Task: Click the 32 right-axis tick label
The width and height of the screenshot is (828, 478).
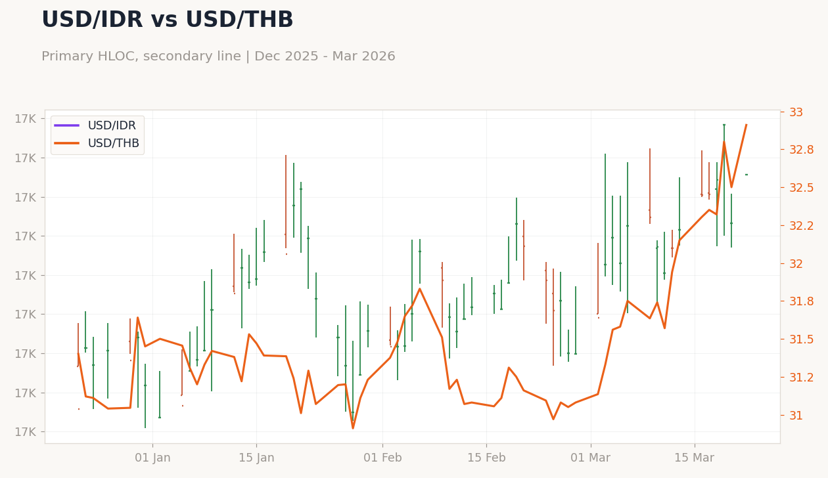Action: point(796,264)
